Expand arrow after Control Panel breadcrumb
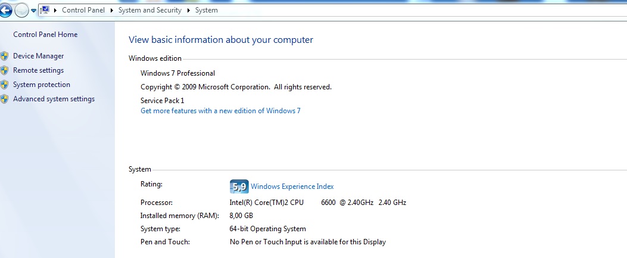 [x=111, y=10]
